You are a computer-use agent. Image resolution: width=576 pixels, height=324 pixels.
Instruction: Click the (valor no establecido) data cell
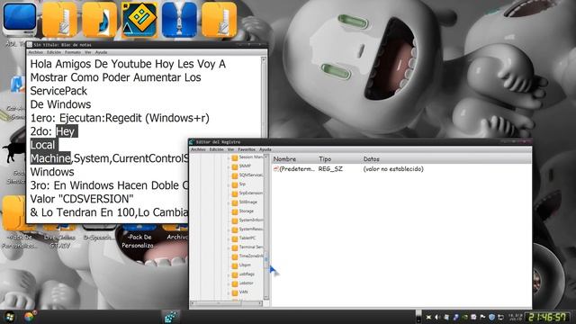coord(393,169)
